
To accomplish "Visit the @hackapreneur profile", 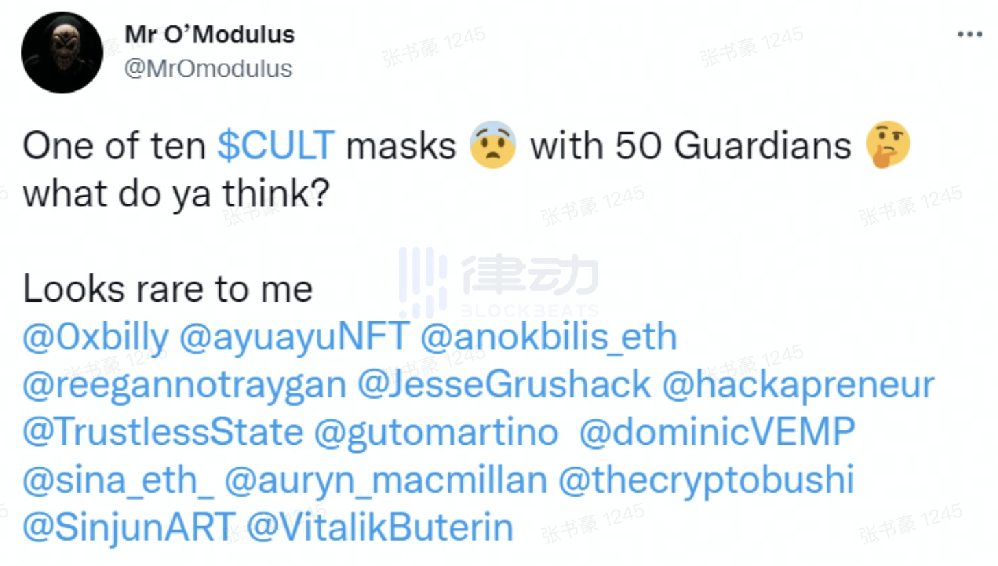I will [798, 386].
